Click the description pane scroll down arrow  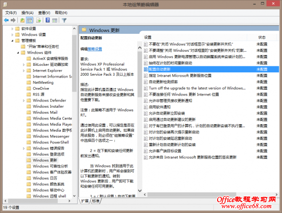140,190
